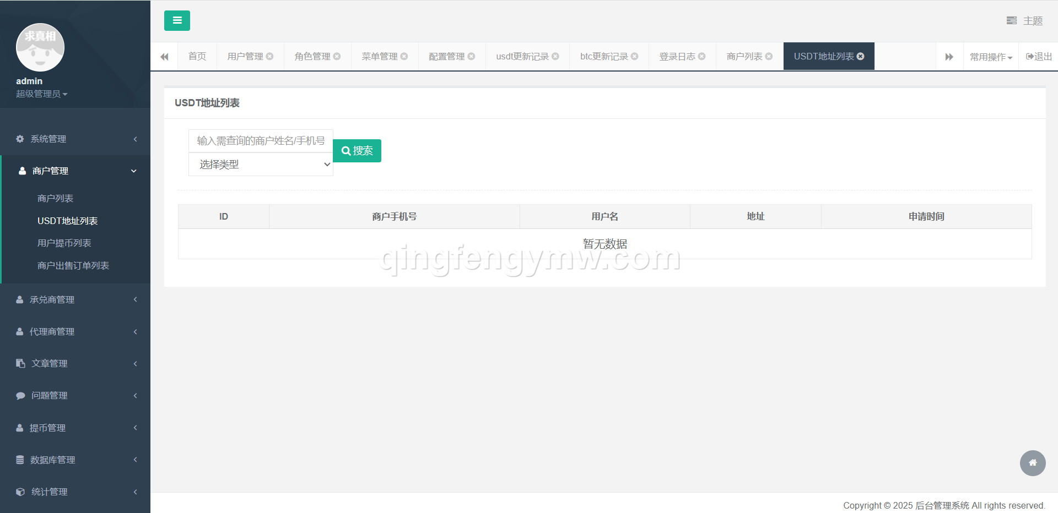
Task: Close the 配置管理 tab
Action: coord(471,56)
